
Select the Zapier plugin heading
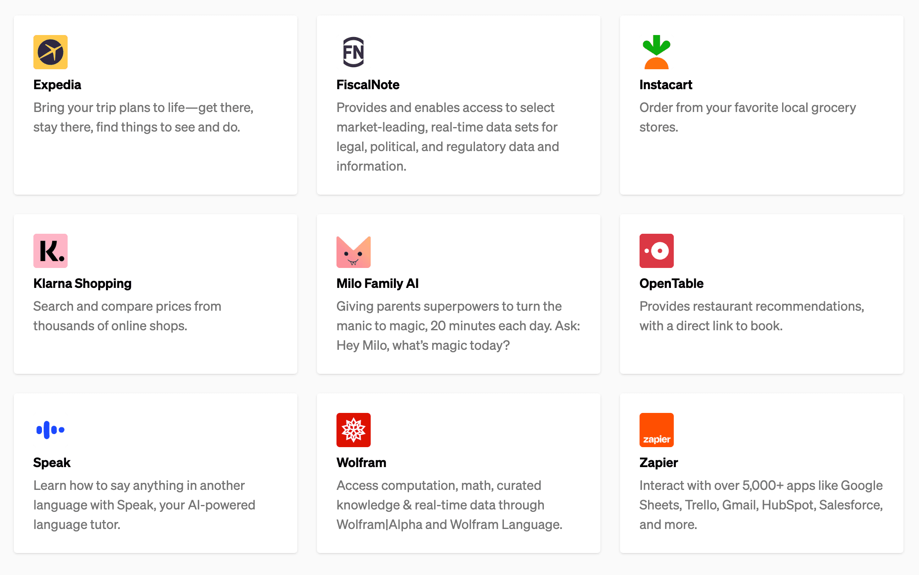[658, 463]
